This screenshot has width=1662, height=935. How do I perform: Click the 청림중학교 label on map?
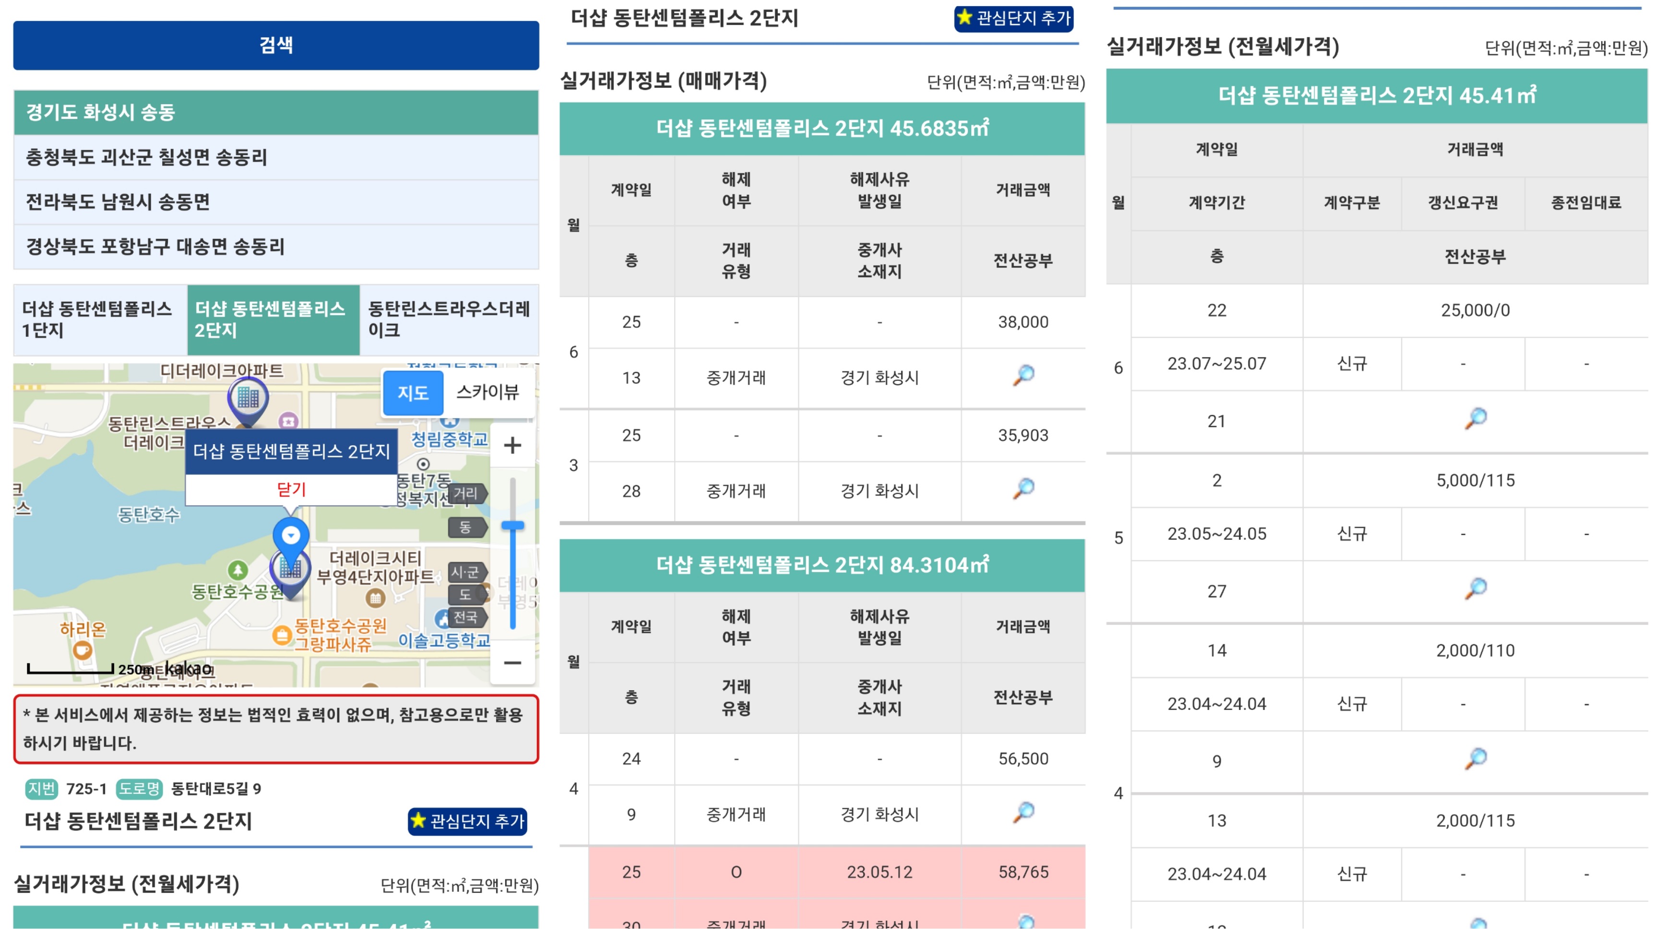tap(450, 440)
